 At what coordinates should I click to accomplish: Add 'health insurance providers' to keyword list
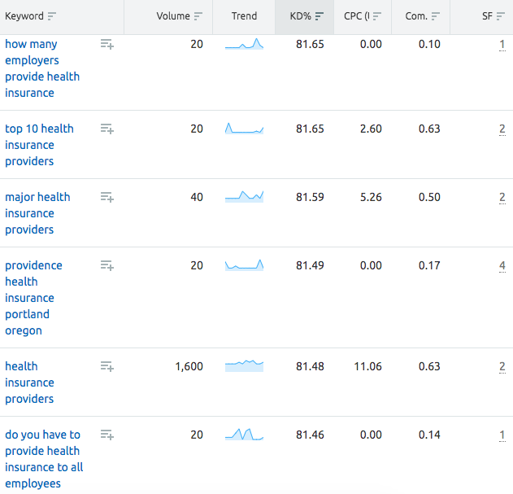pyautogui.click(x=107, y=366)
